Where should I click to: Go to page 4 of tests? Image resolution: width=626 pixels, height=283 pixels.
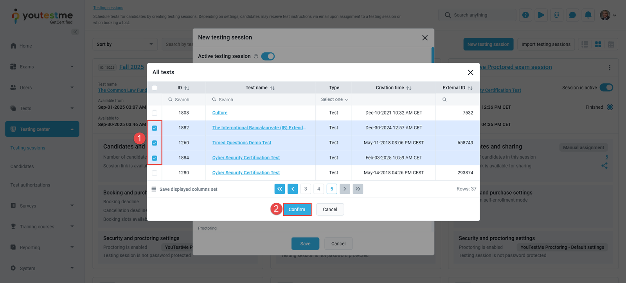[319, 189]
